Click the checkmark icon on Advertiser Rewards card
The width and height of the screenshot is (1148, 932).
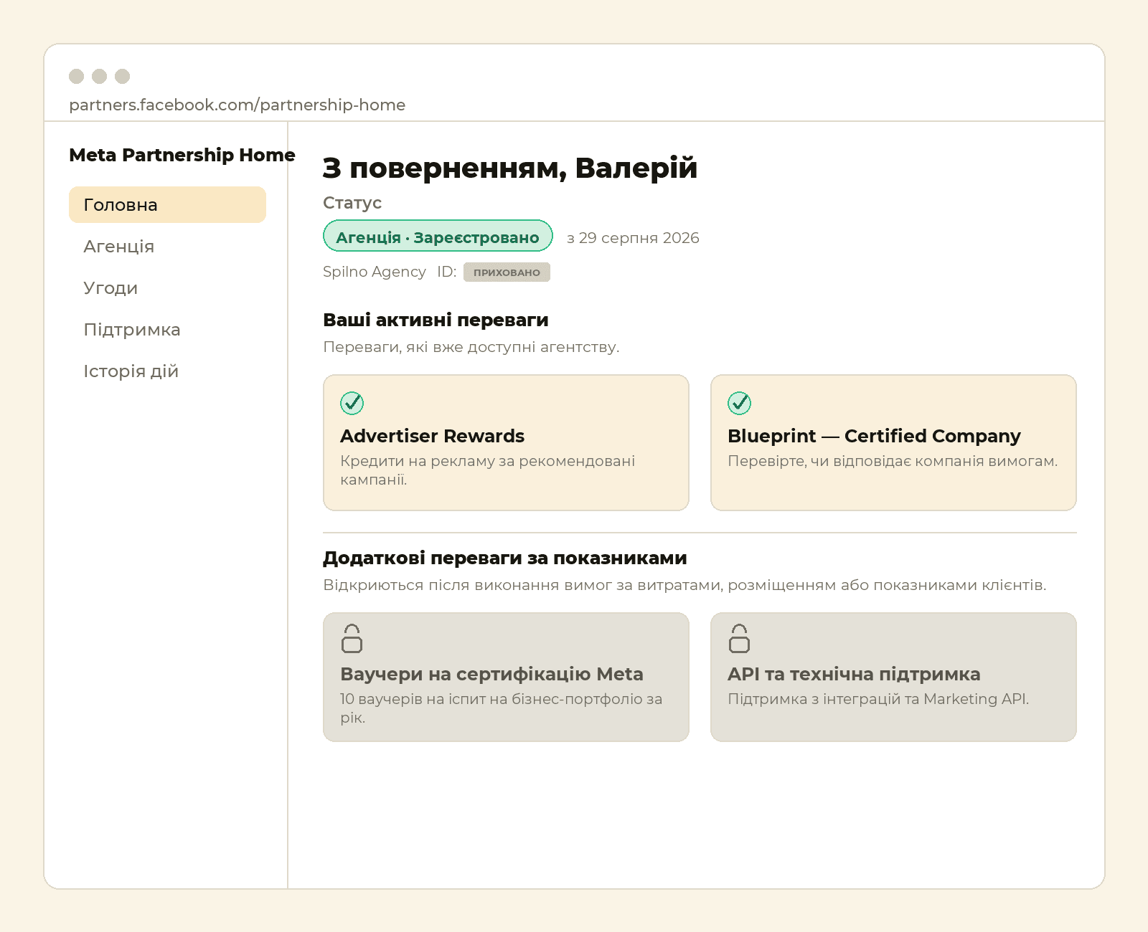pyautogui.click(x=352, y=403)
